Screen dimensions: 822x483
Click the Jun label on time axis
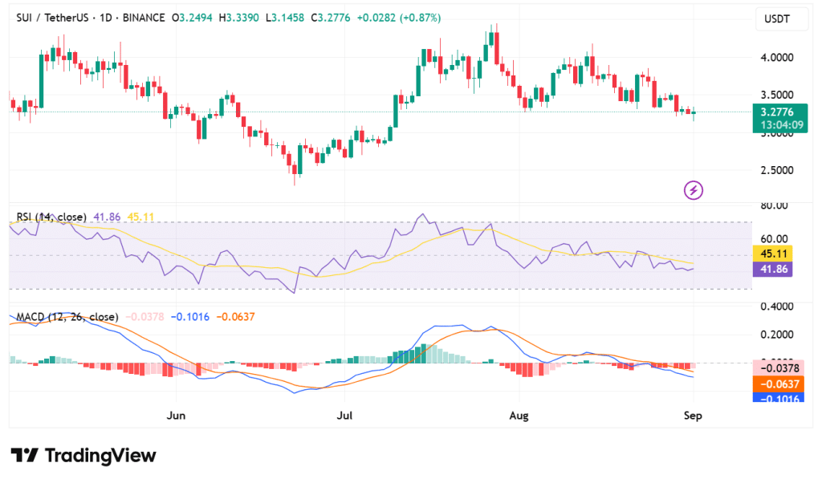pyautogui.click(x=176, y=416)
